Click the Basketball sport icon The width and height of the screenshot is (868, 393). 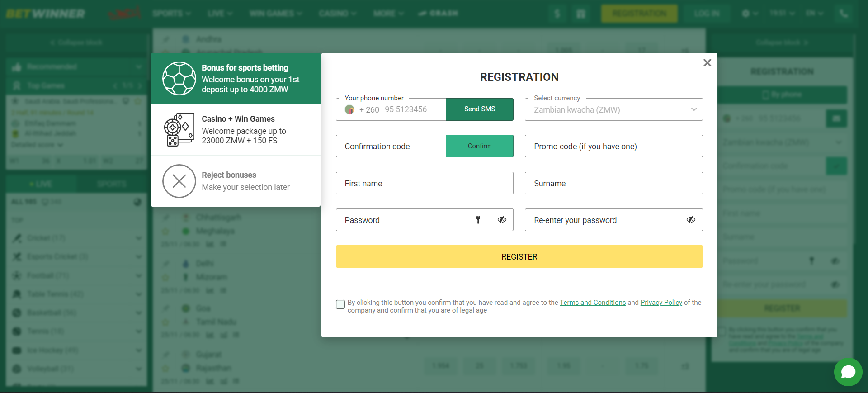click(x=17, y=313)
